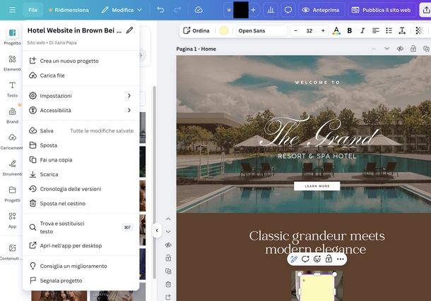Choose Segnala progetto

(81, 281)
